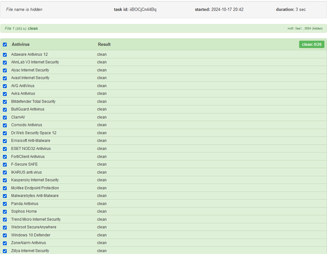Uncheck the ESET NOD32 Antivirus checkbox
This screenshot has height=254, width=327.
5,149
